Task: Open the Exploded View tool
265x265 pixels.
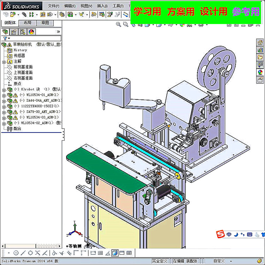Action: [110, 14]
